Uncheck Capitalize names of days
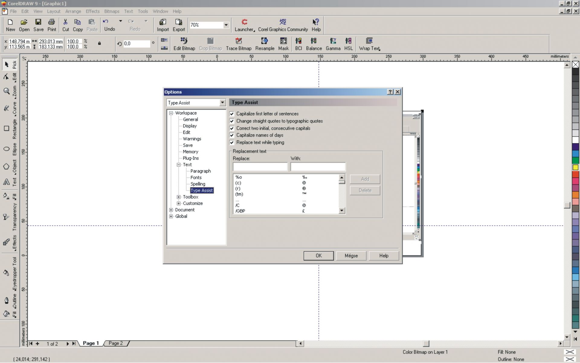Screen dimensions: 580x363 click(232, 135)
